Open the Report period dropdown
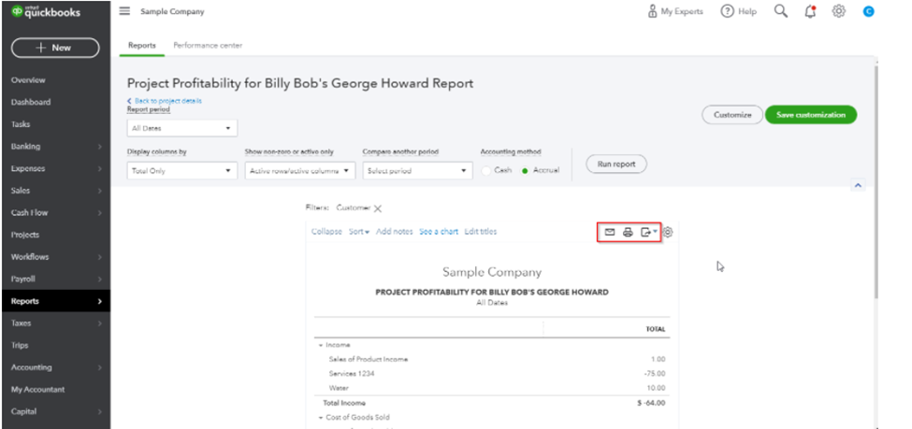The height and width of the screenshot is (429, 912). (x=182, y=128)
